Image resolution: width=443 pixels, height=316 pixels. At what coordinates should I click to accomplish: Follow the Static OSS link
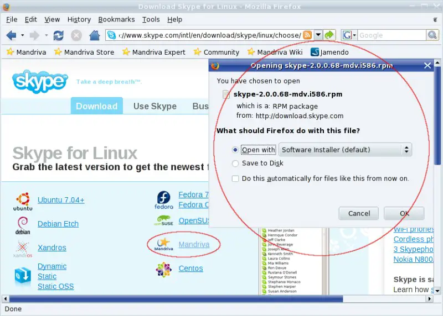[x=56, y=286]
